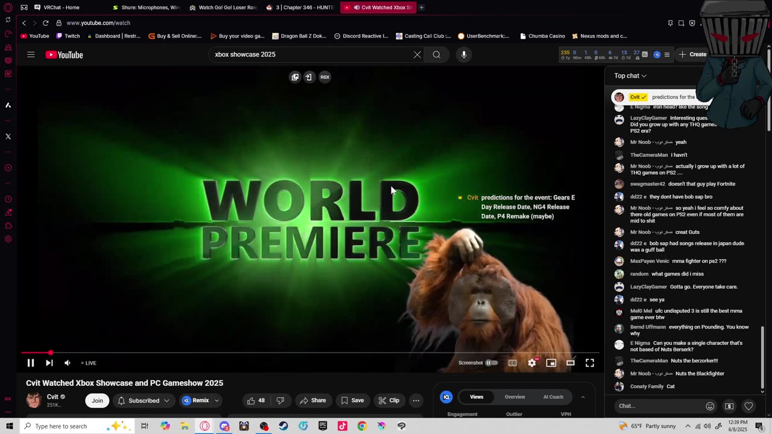Image resolution: width=772 pixels, height=434 pixels.
Task: Switch to the Watch Go! Go! Loser Ranger tab
Action: pyautogui.click(x=224, y=7)
